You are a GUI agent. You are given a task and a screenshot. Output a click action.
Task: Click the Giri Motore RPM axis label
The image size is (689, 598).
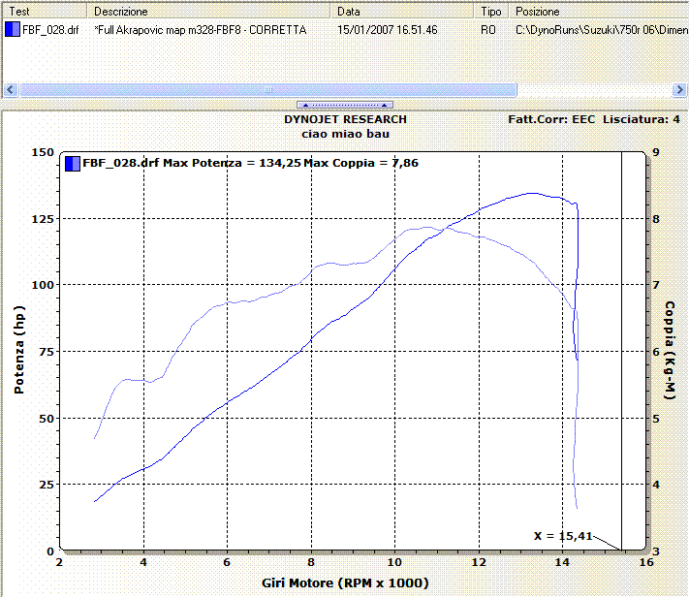tap(344, 582)
